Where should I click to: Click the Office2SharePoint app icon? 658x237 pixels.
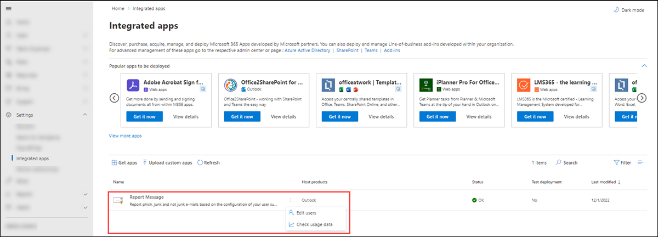point(231,85)
